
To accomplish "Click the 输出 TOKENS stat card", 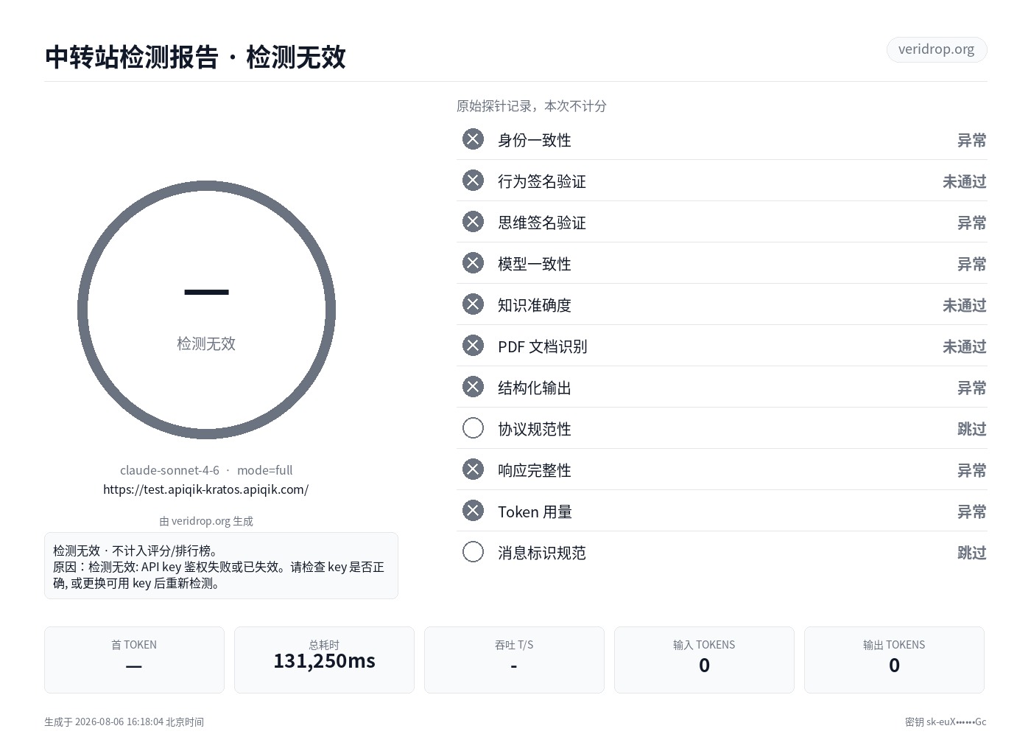I will click(x=894, y=660).
